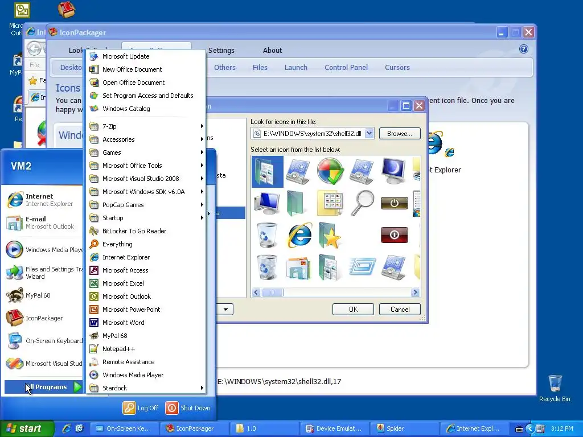583x437 pixels.
Task: Expand the Stardock submenu
Action: point(146,388)
